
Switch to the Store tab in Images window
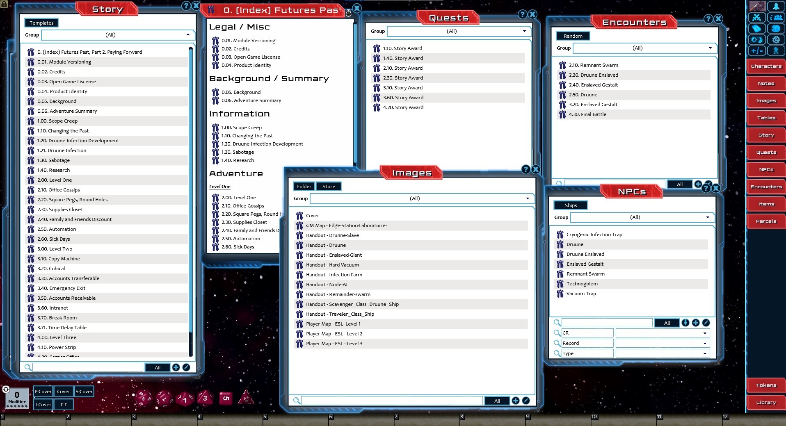pyautogui.click(x=328, y=186)
